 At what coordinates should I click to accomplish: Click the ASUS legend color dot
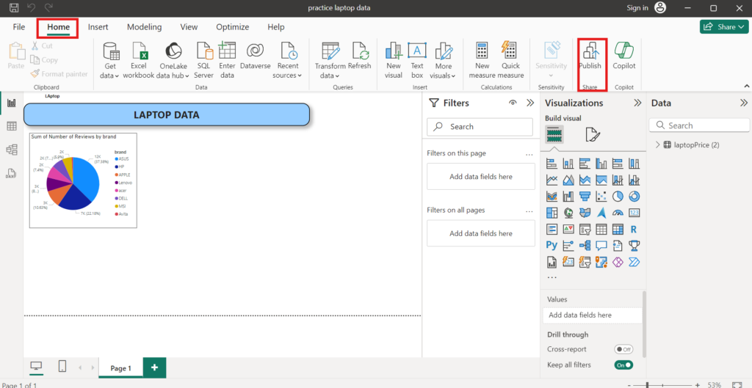pyautogui.click(x=116, y=158)
